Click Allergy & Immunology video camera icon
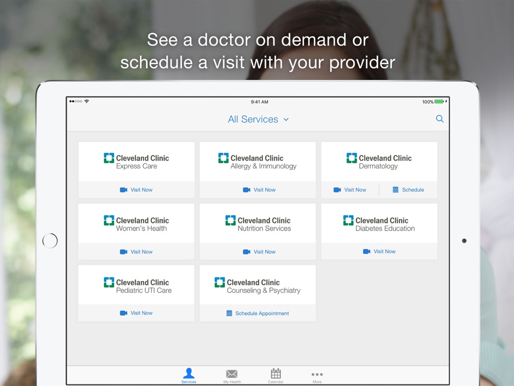 click(x=247, y=190)
